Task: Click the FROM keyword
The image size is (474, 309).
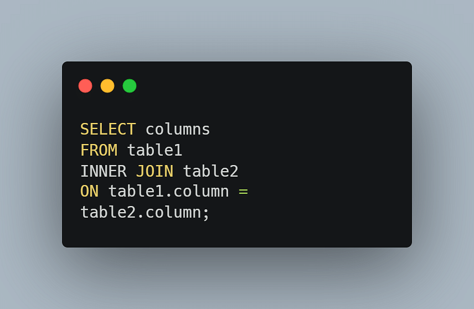Action: tap(99, 150)
